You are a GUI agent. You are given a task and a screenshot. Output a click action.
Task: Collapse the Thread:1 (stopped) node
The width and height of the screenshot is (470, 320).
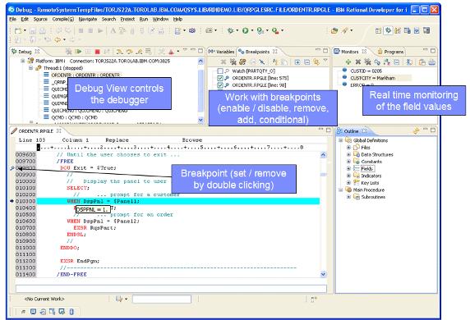[x=30, y=68]
